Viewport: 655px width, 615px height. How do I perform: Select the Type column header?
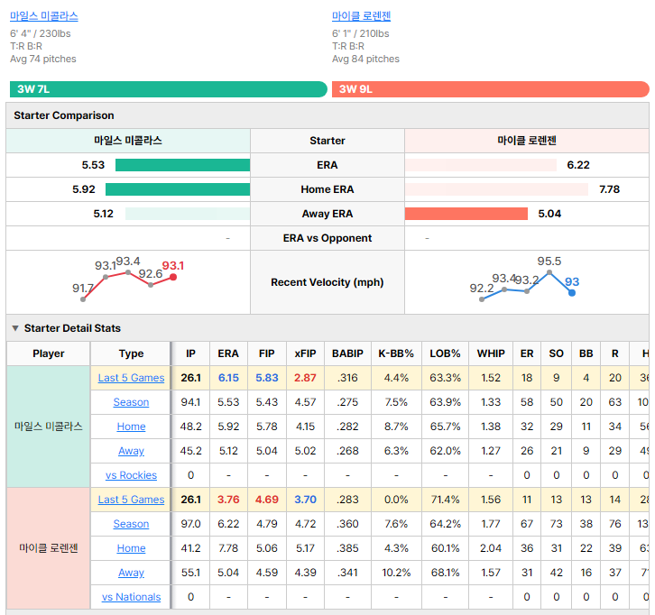click(x=131, y=353)
